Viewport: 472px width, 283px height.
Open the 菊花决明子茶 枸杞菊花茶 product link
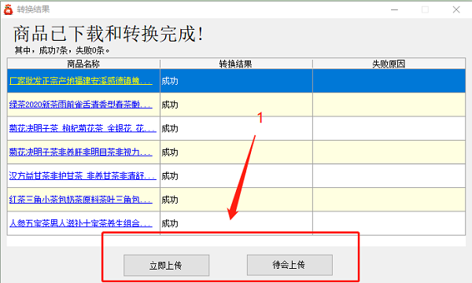point(83,128)
